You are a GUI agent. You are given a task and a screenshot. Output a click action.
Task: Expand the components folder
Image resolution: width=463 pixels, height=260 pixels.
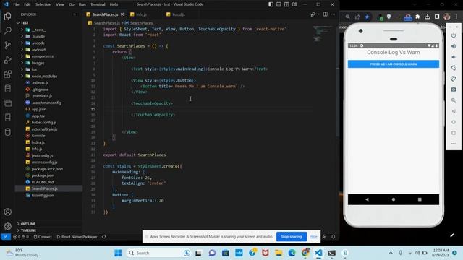[42, 56]
